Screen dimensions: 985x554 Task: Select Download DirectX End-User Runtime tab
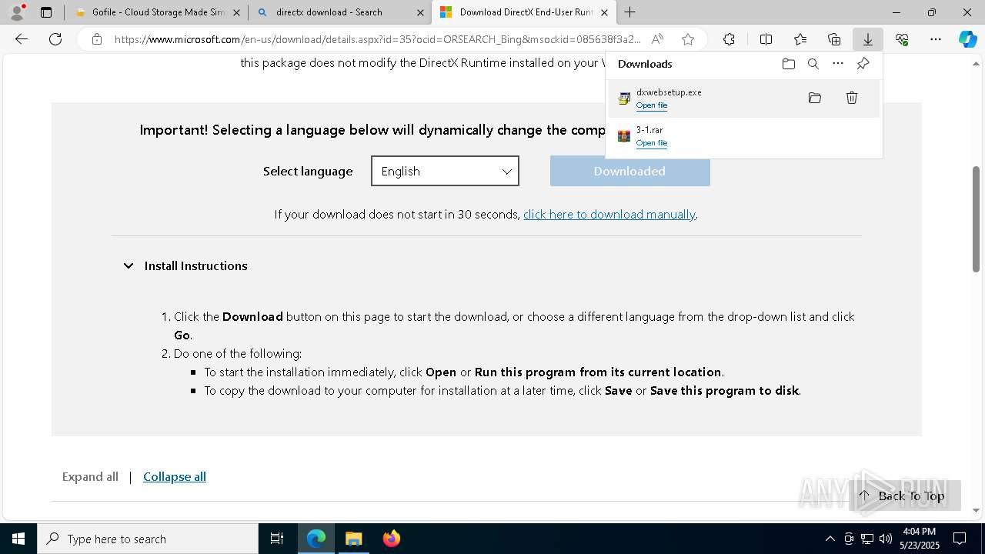point(523,12)
